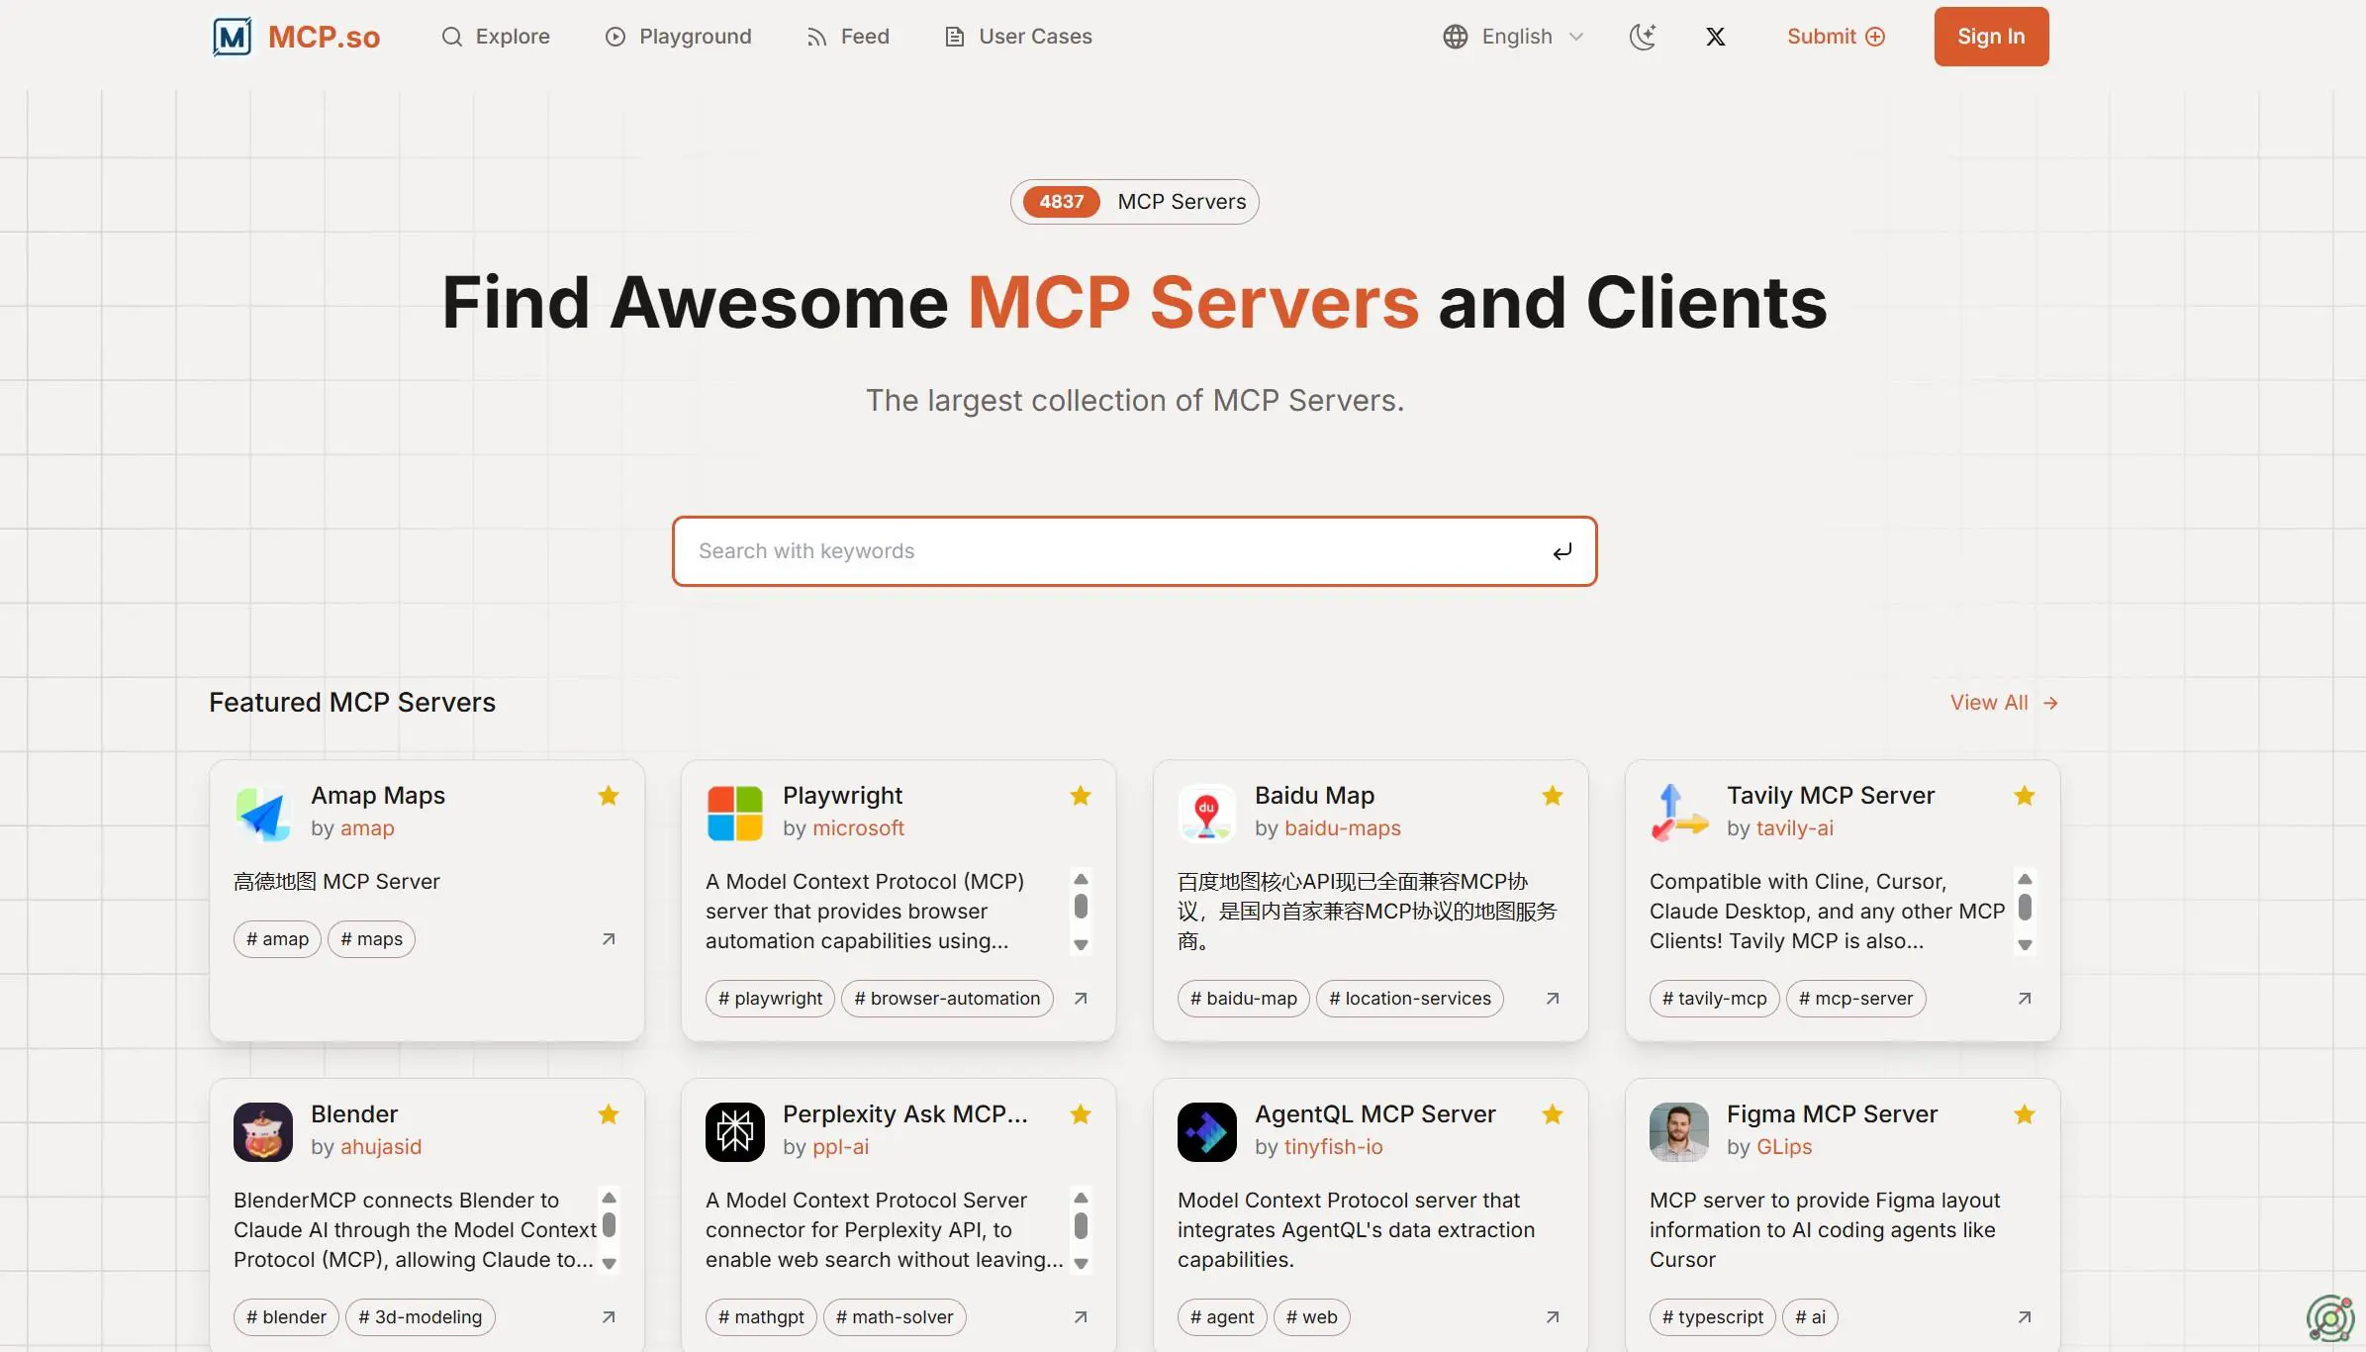Open Baidu Map external arrow icon
2366x1352 pixels.
pyautogui.click(x=1553, y=999)
